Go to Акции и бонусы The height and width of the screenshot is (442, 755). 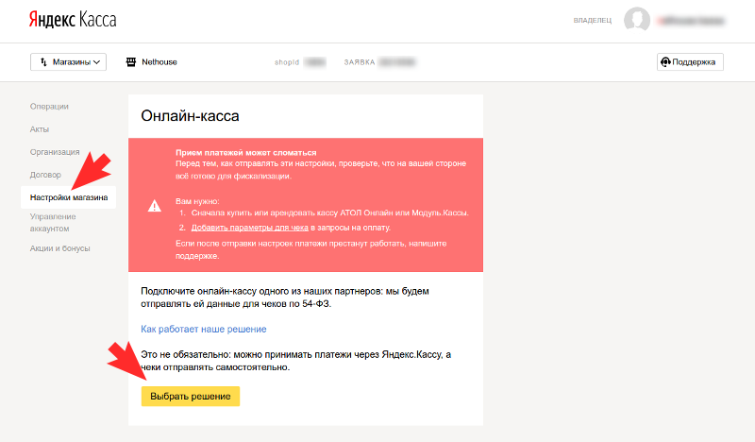coord(59,248)
